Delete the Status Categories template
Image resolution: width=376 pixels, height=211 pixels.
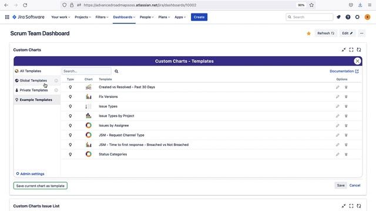pos(346,154)
